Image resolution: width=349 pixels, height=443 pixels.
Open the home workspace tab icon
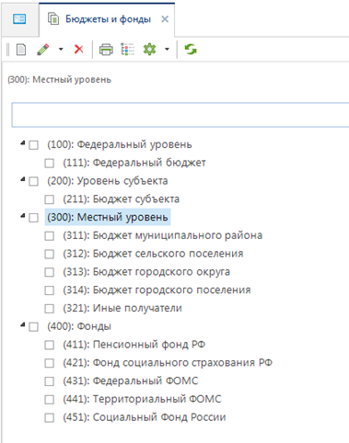click(19, 19)
